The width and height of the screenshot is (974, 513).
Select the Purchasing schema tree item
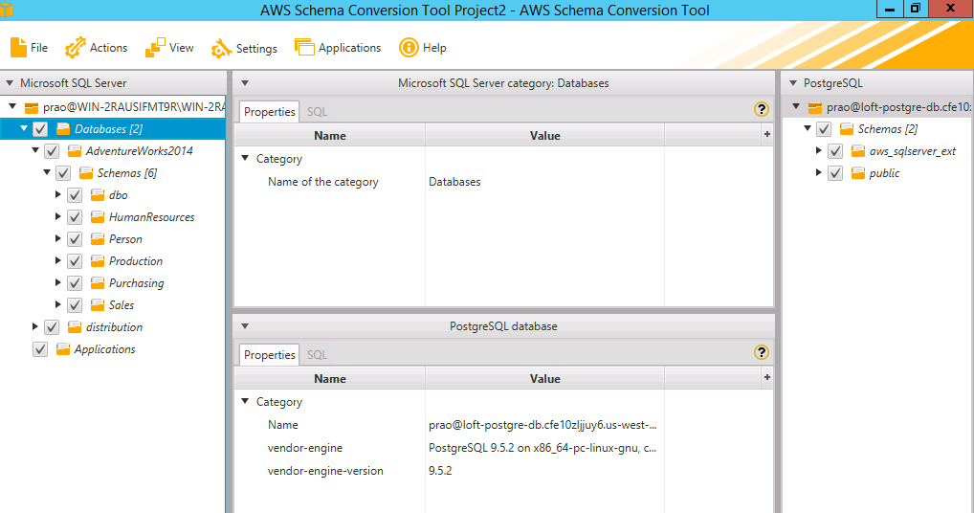(x=136, y=283)
